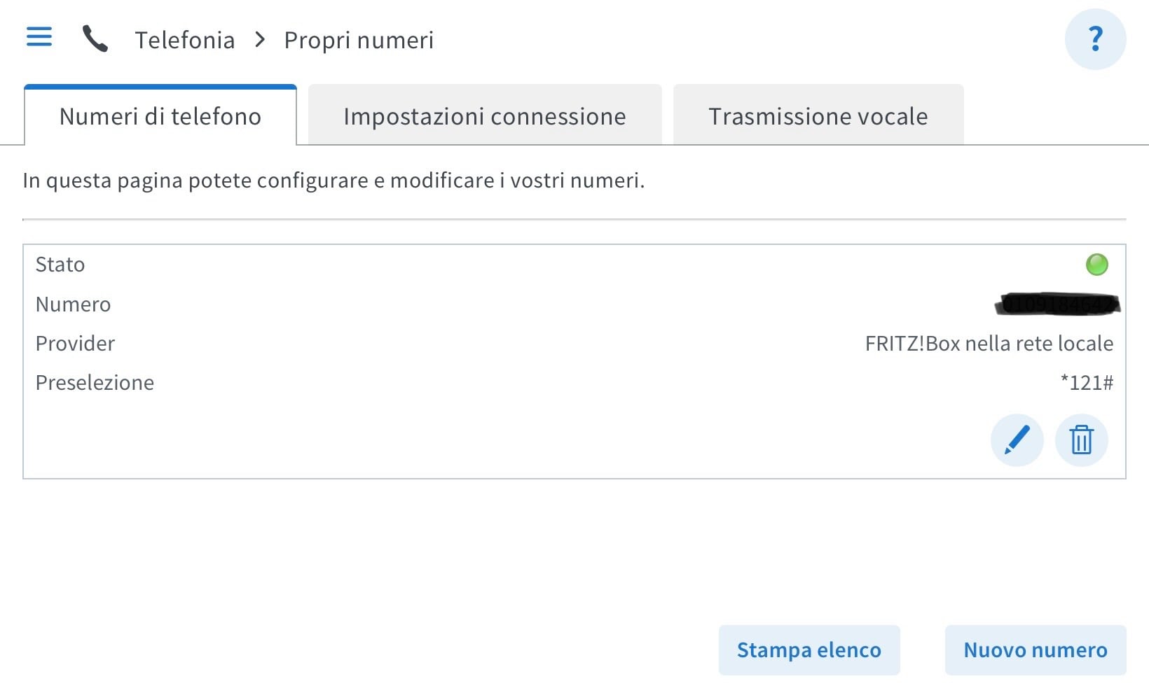Click the Provider row label
The height and width of the screenshot is (688, 1149).
(75, 344)
